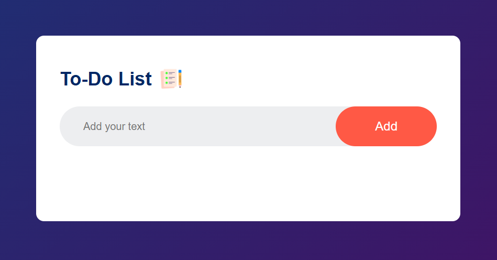Click the 'Add your text' placeholder
The height and width of the screenshot is (260, 497).
[114, 126]
